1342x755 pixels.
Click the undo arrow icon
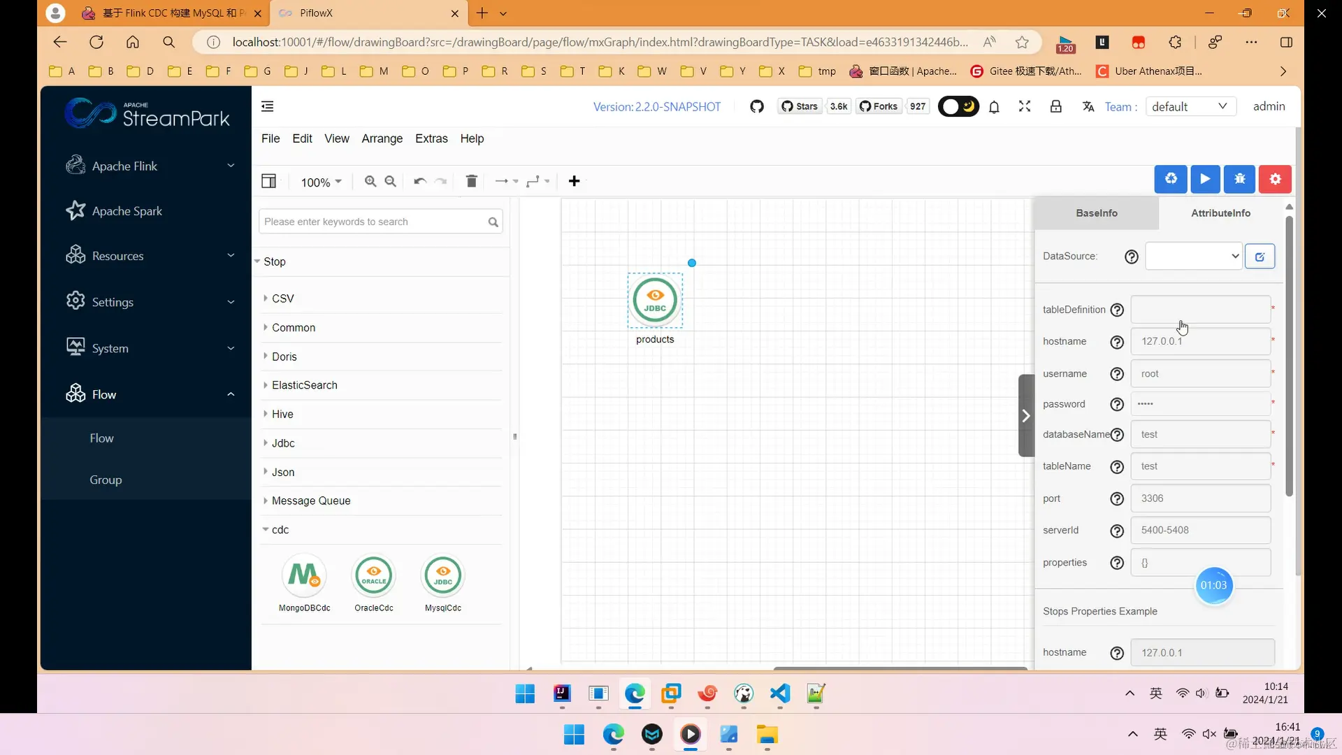(x=419, y=181)
